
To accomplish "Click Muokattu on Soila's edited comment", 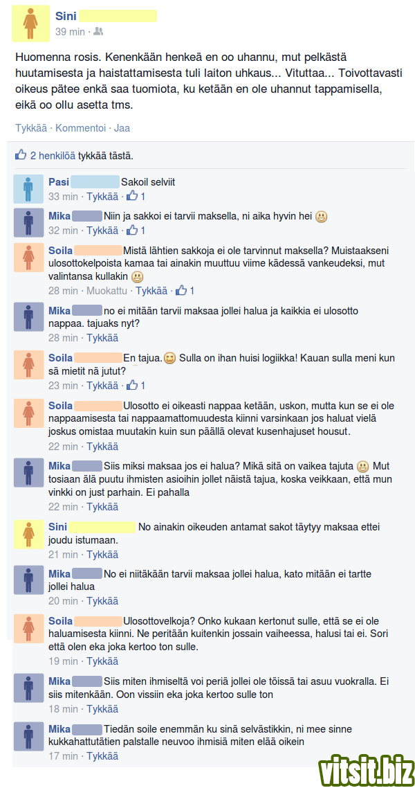I will (x=107, y=290).
